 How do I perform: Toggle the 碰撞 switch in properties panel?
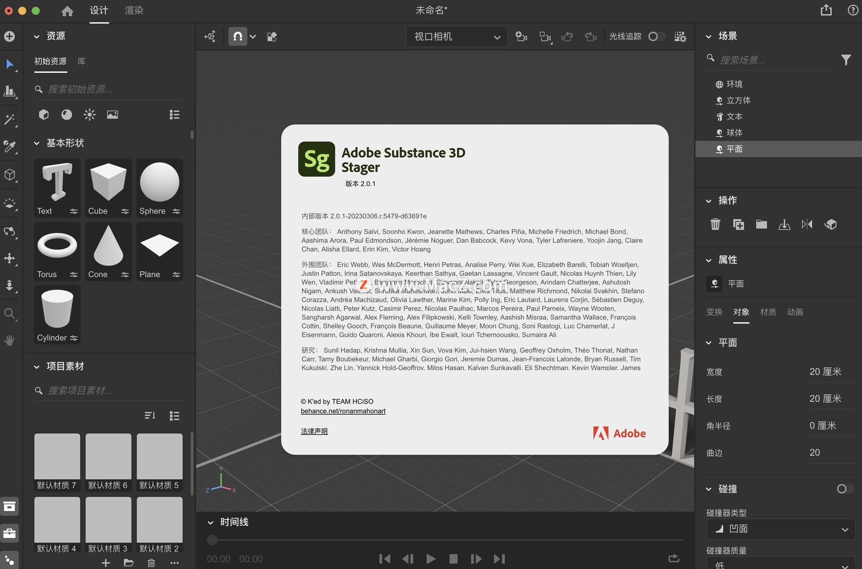843,489
